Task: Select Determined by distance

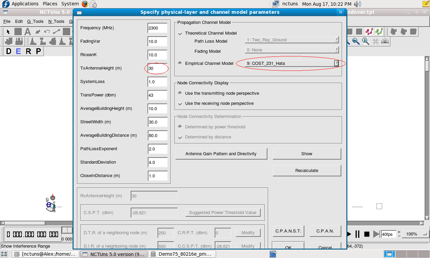Action: click(x=180, y=137)
